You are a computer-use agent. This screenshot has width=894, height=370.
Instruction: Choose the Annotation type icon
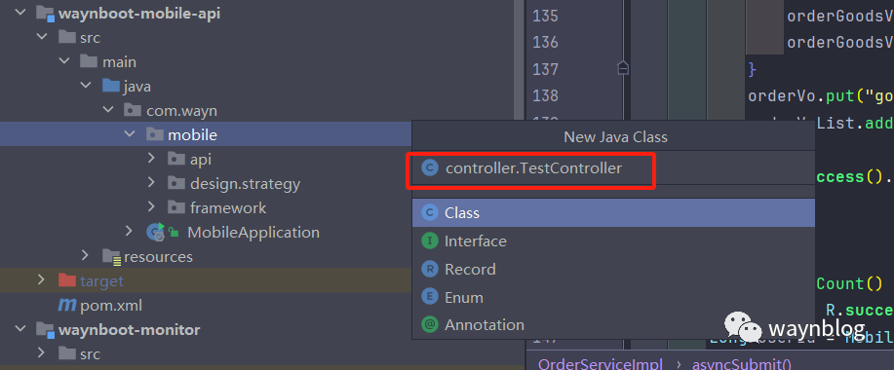429,325
